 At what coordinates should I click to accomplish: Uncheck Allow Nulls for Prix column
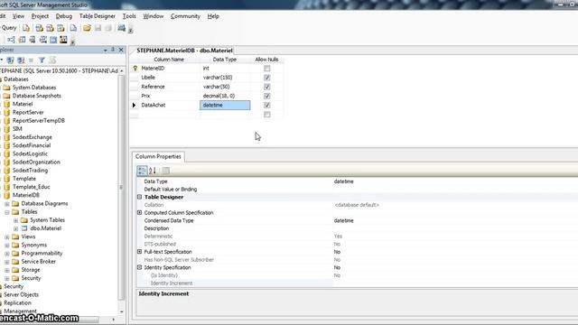[x=267, y=96]
